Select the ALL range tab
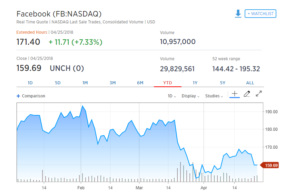Viewport: 285px width, 191px height. 250,83
